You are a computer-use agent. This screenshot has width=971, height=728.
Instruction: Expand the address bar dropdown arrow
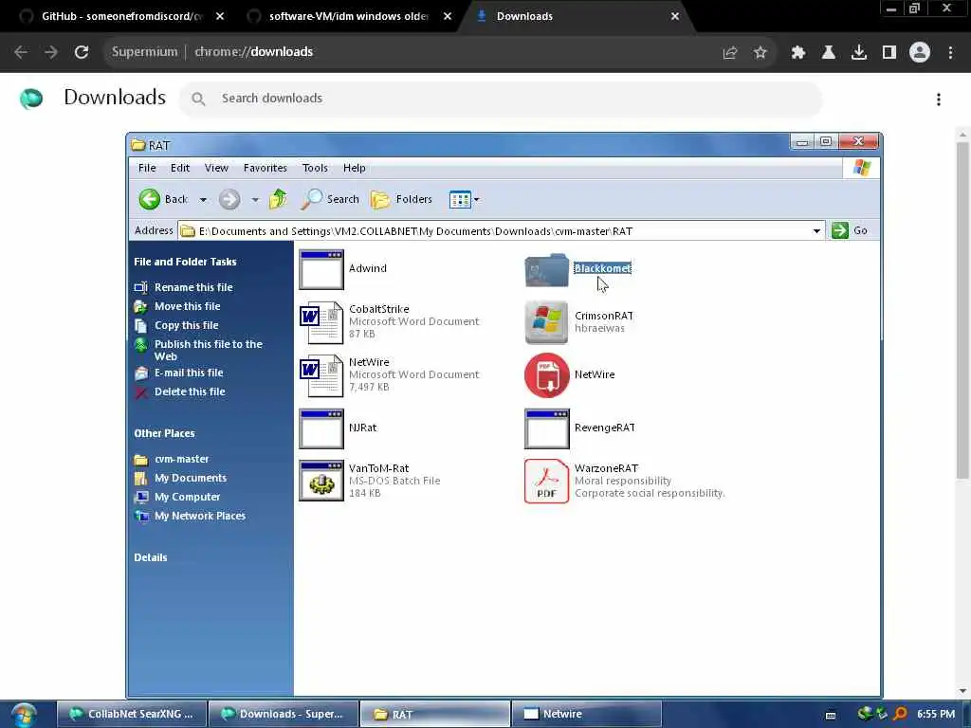pyautogui.click(x=816, y=231)
